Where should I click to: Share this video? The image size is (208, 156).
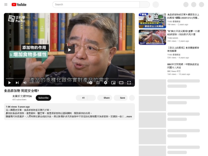point(105,98)
